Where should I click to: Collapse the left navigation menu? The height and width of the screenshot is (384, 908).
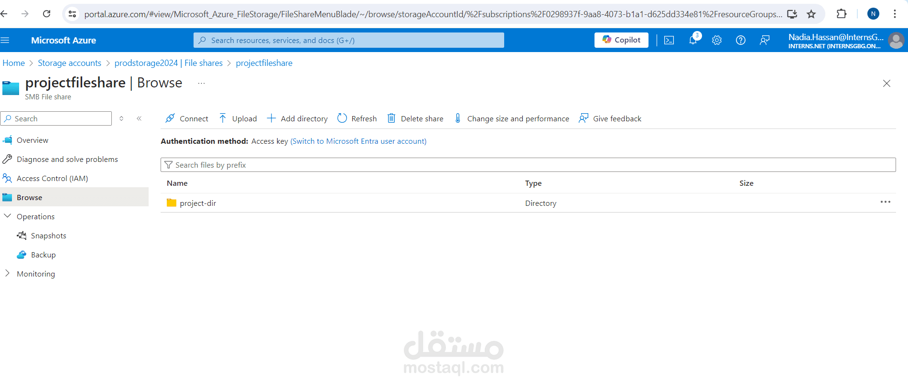point(139,118)
